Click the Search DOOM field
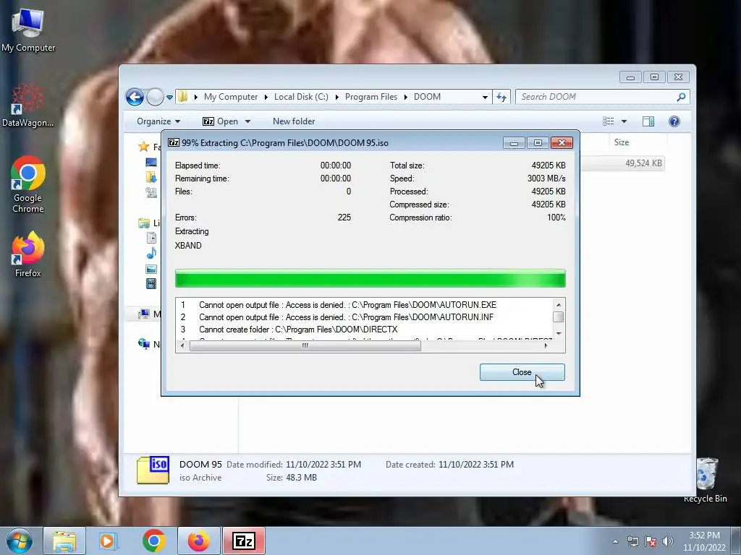The image size is (741, 555). 596,97
